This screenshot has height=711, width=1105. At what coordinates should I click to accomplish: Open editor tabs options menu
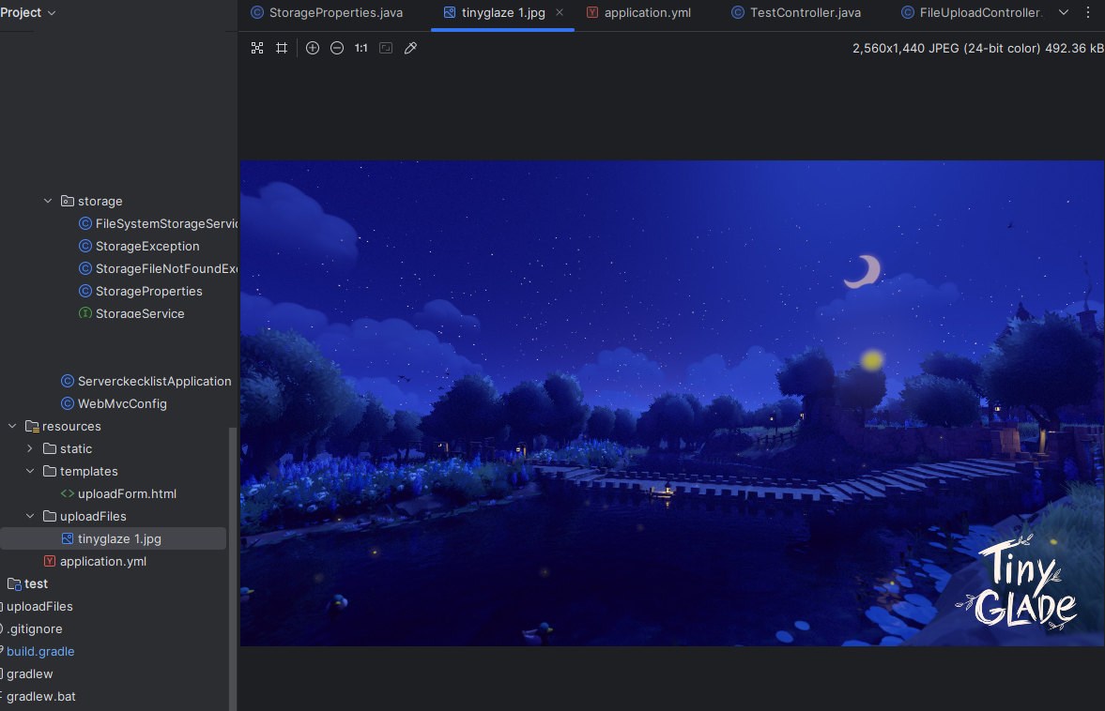tap(1088, 13)
